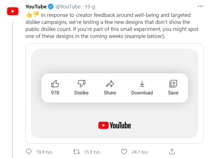Viewport: 208px width, 158px height.
Task: Click the 19,9 tys. reply count
Action: [x=45, y=152]
